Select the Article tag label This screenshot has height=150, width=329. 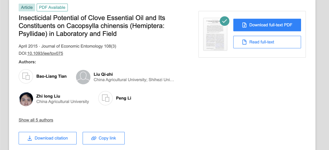pyautogui.click(x=27, y=7)
